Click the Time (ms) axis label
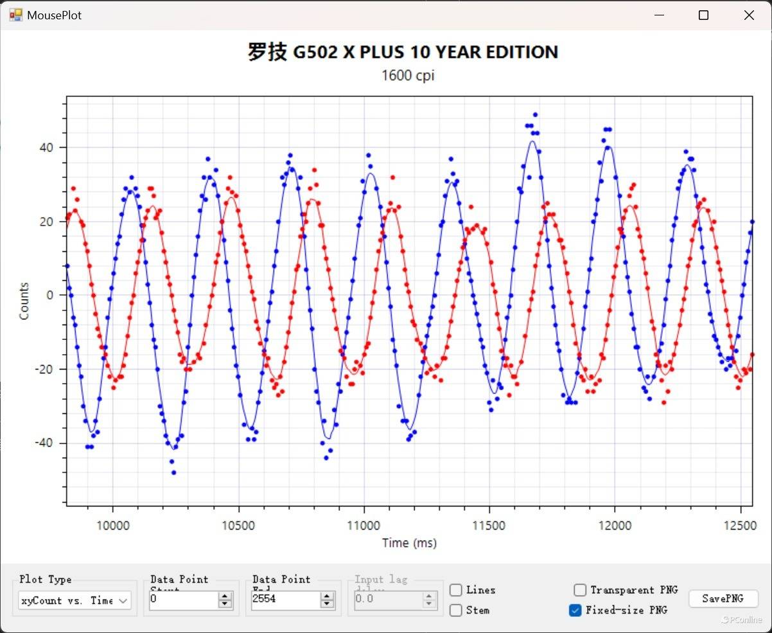The width and height of the screenshot is (772, 633). (409, 543)
